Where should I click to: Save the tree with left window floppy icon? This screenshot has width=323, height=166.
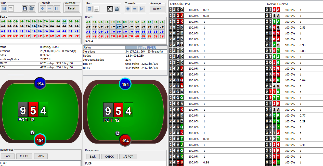point(24,8)
